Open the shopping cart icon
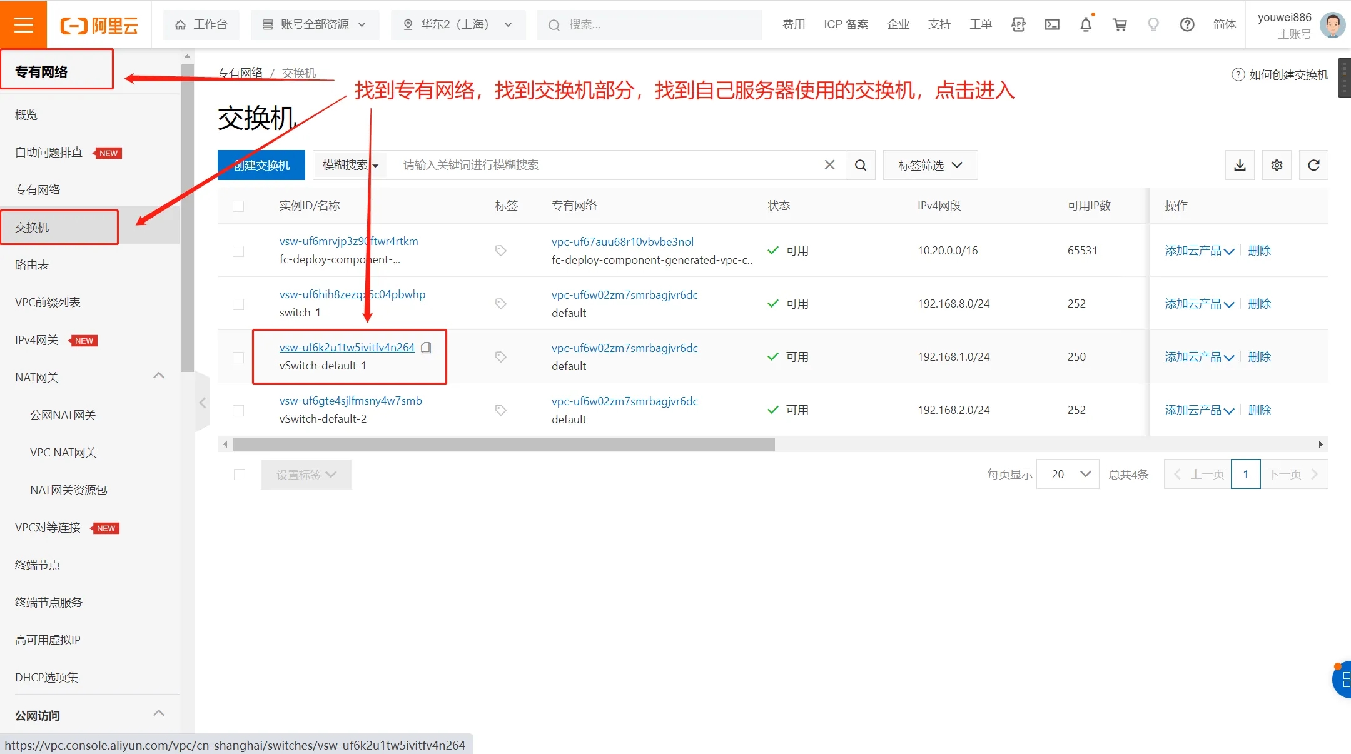Screen dimensions: 1351x754 [1120, 24]
